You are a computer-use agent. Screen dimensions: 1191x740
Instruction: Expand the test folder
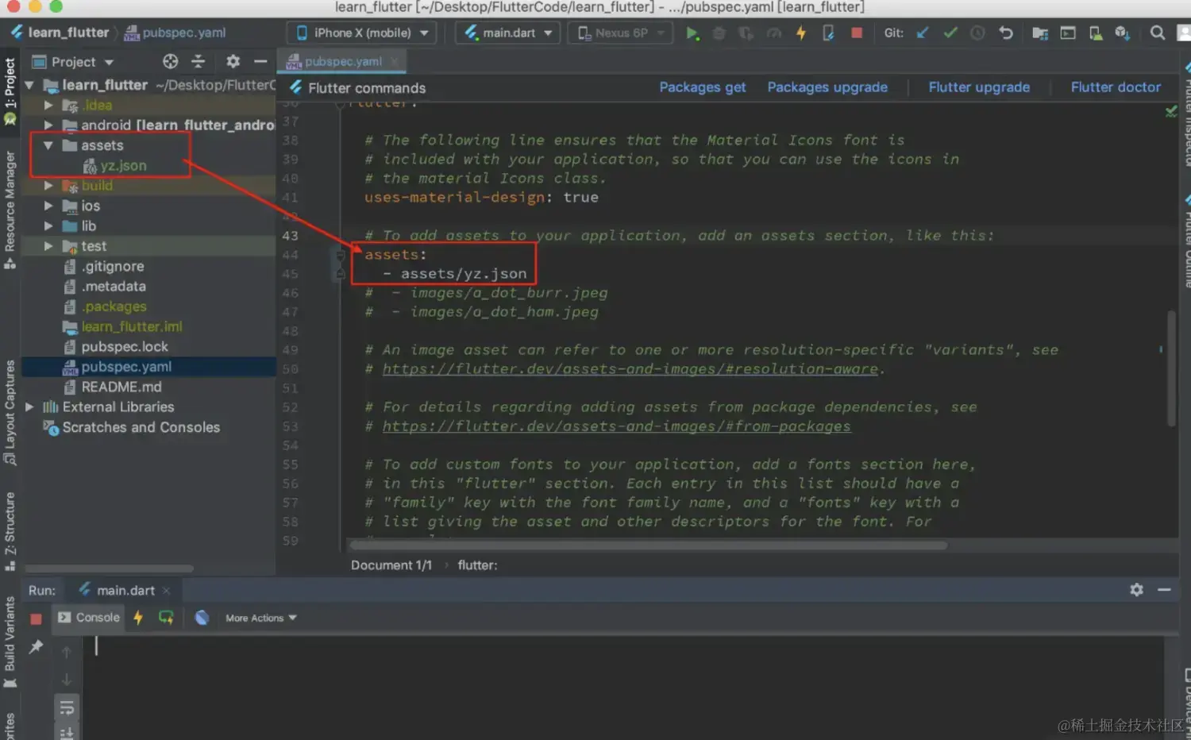[48, 246]
